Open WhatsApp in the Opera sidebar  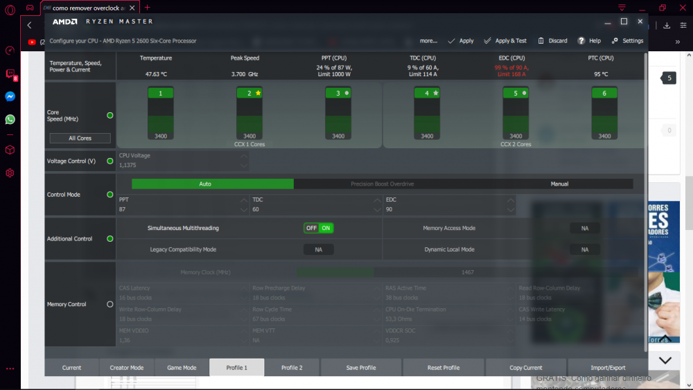click(10, 119)
